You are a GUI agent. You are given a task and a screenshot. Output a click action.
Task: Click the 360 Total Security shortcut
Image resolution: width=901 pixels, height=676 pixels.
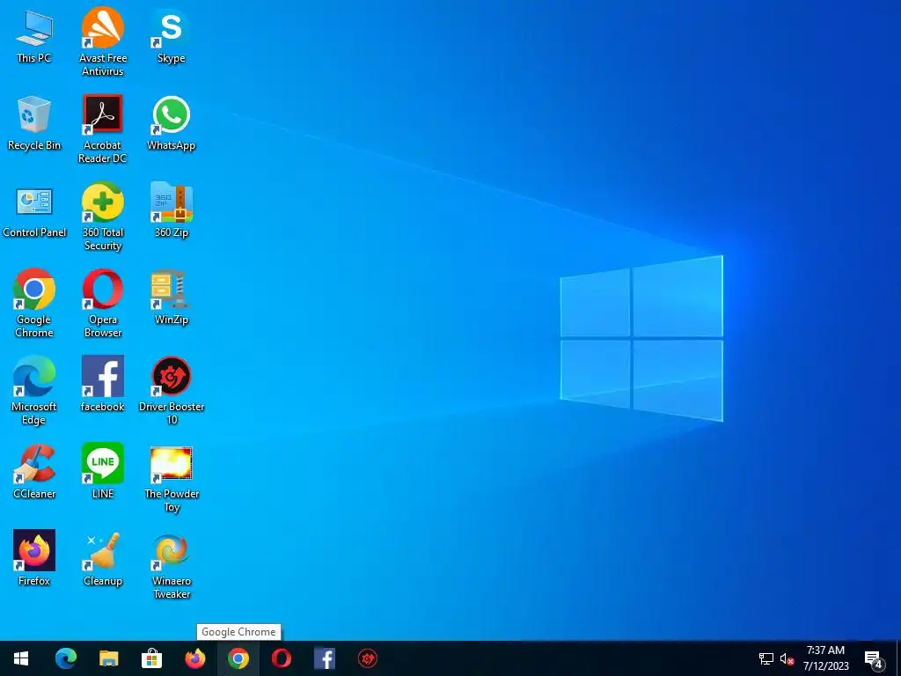(x=103, y=217)
